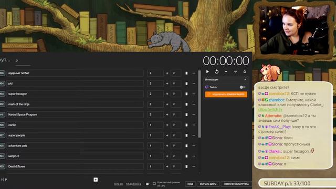The width and height of the screenshot is (336, 189).
Task: Delete the mark of the ninja lot
Action: click(x=186, y=104)
